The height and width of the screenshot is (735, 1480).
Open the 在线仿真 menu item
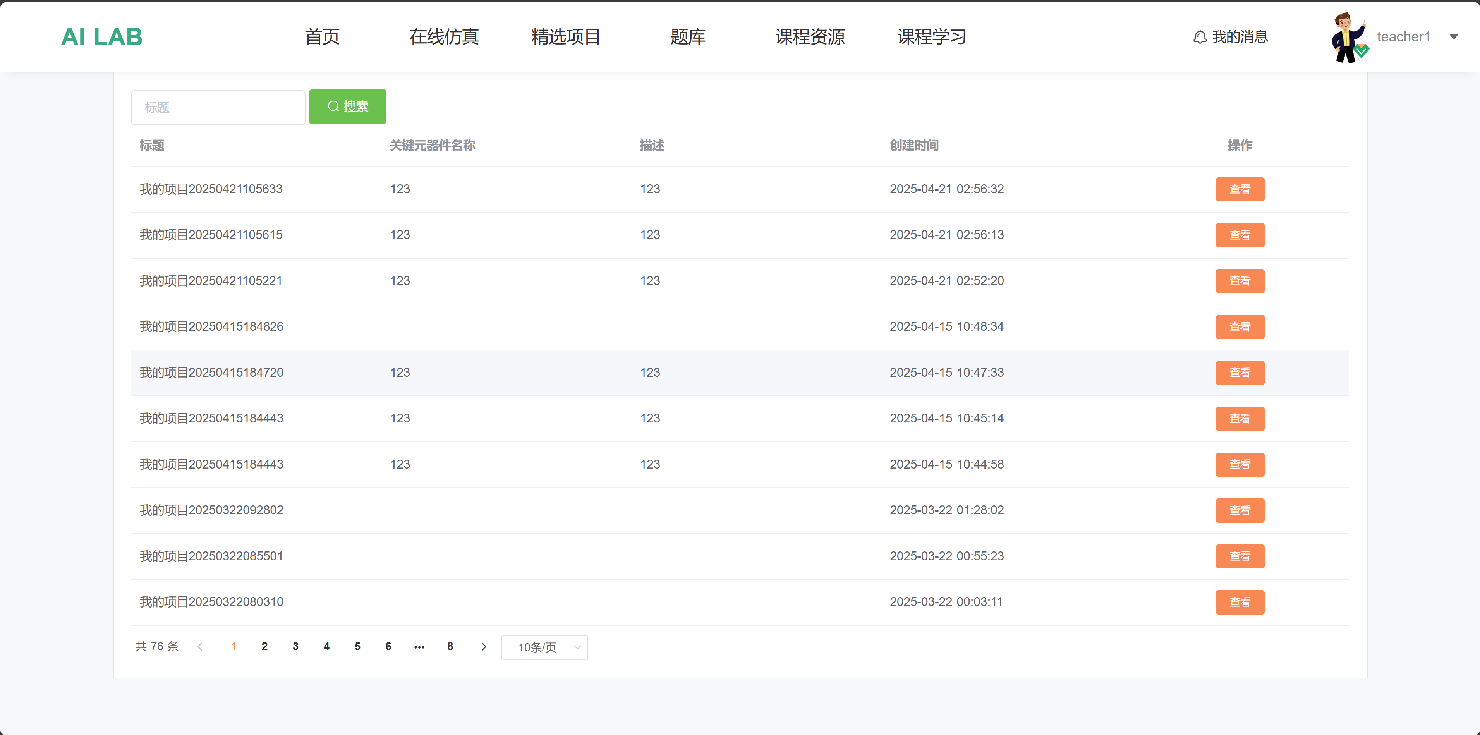point(443,37)
